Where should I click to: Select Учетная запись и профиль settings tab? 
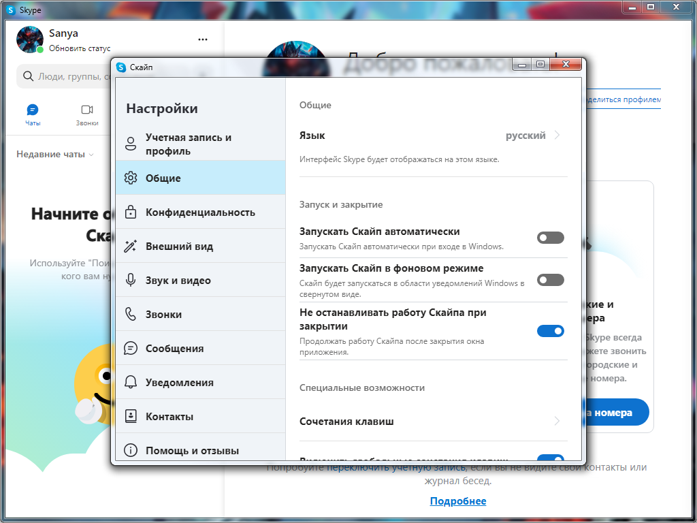[201, 144]
